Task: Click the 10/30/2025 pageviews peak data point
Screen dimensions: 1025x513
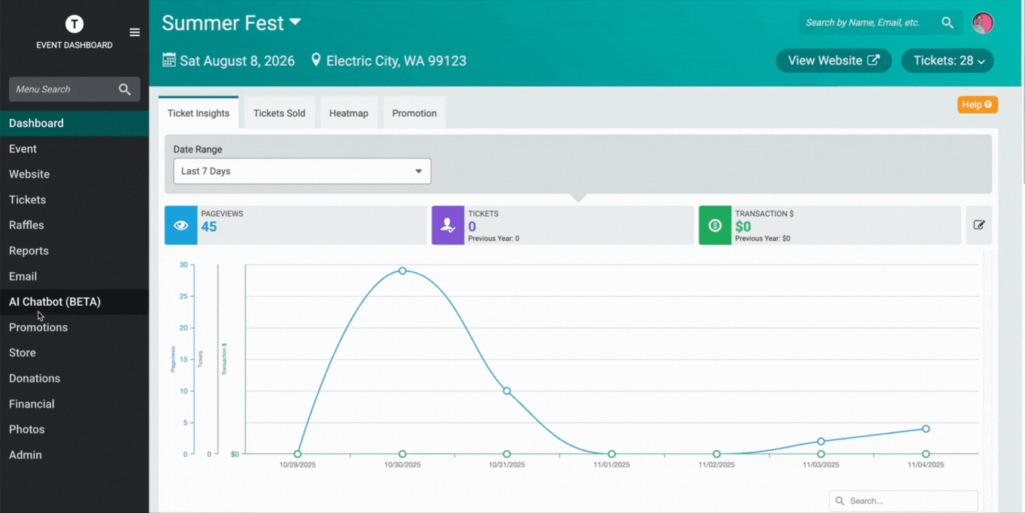Action: click(403, 271)
